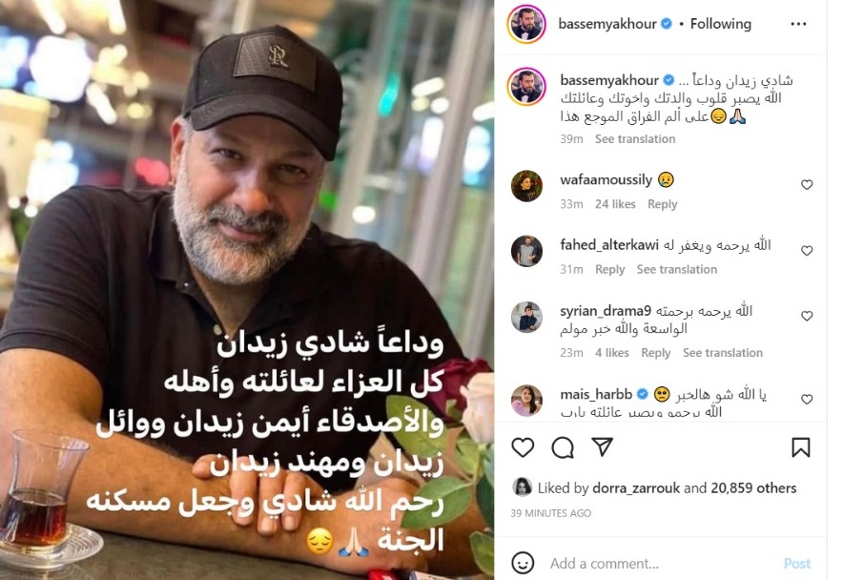View the 24 likes on wafaamoussily's comment
Image resolution: width=863 pixels, height=580 pixels.
615,204
